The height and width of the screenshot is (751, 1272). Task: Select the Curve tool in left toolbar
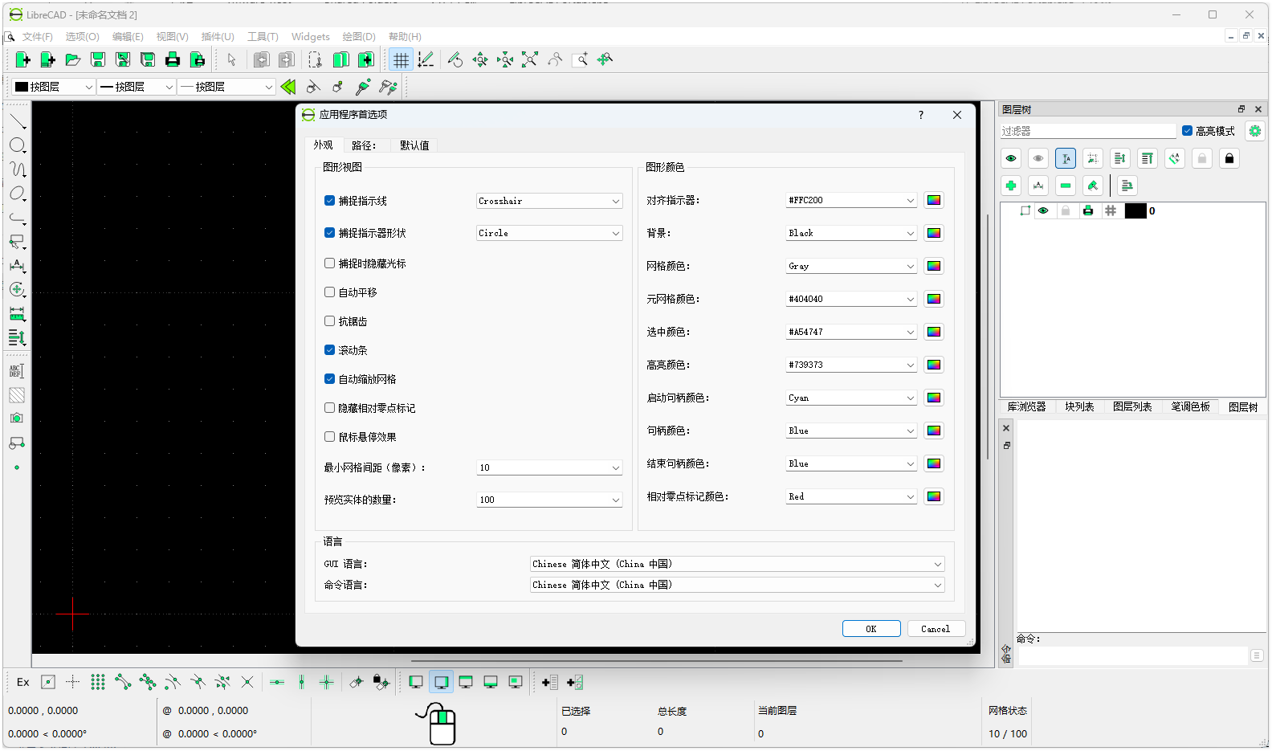[x=17, y=169]
